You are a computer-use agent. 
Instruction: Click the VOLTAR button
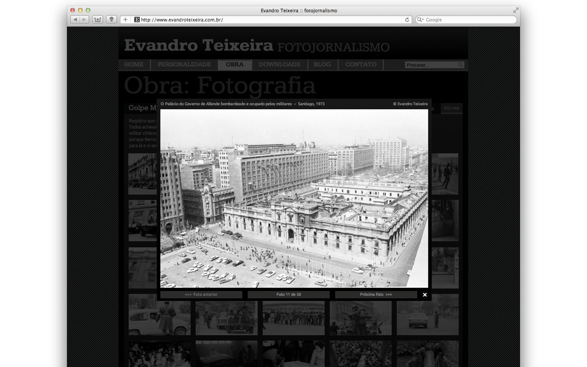tap(451, 108)
